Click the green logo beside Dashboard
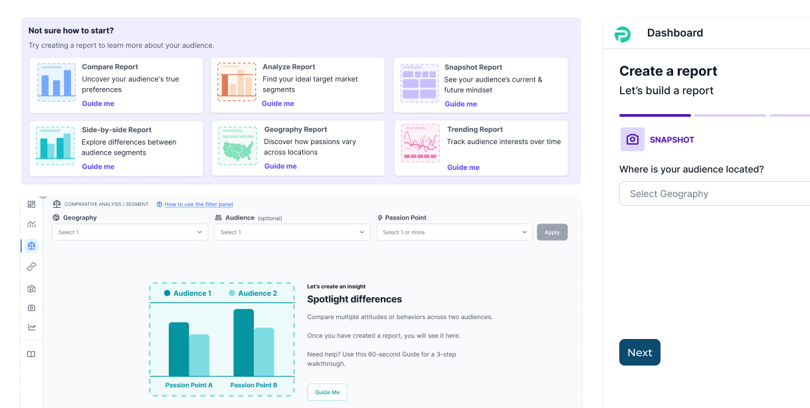The height and width of the screenshot is (408, 810). click(x=622, y=34)
